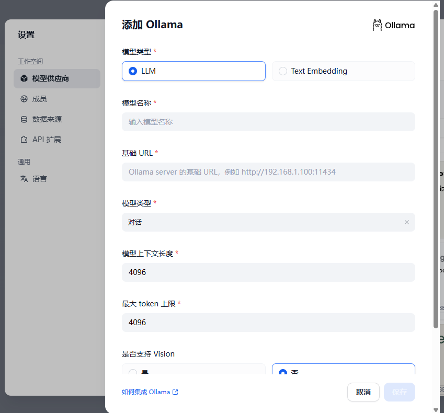This screenshot has width=444, height=413.
Task: Click the dialog vertical scrollbar thumb
Action: pos(436,169)
